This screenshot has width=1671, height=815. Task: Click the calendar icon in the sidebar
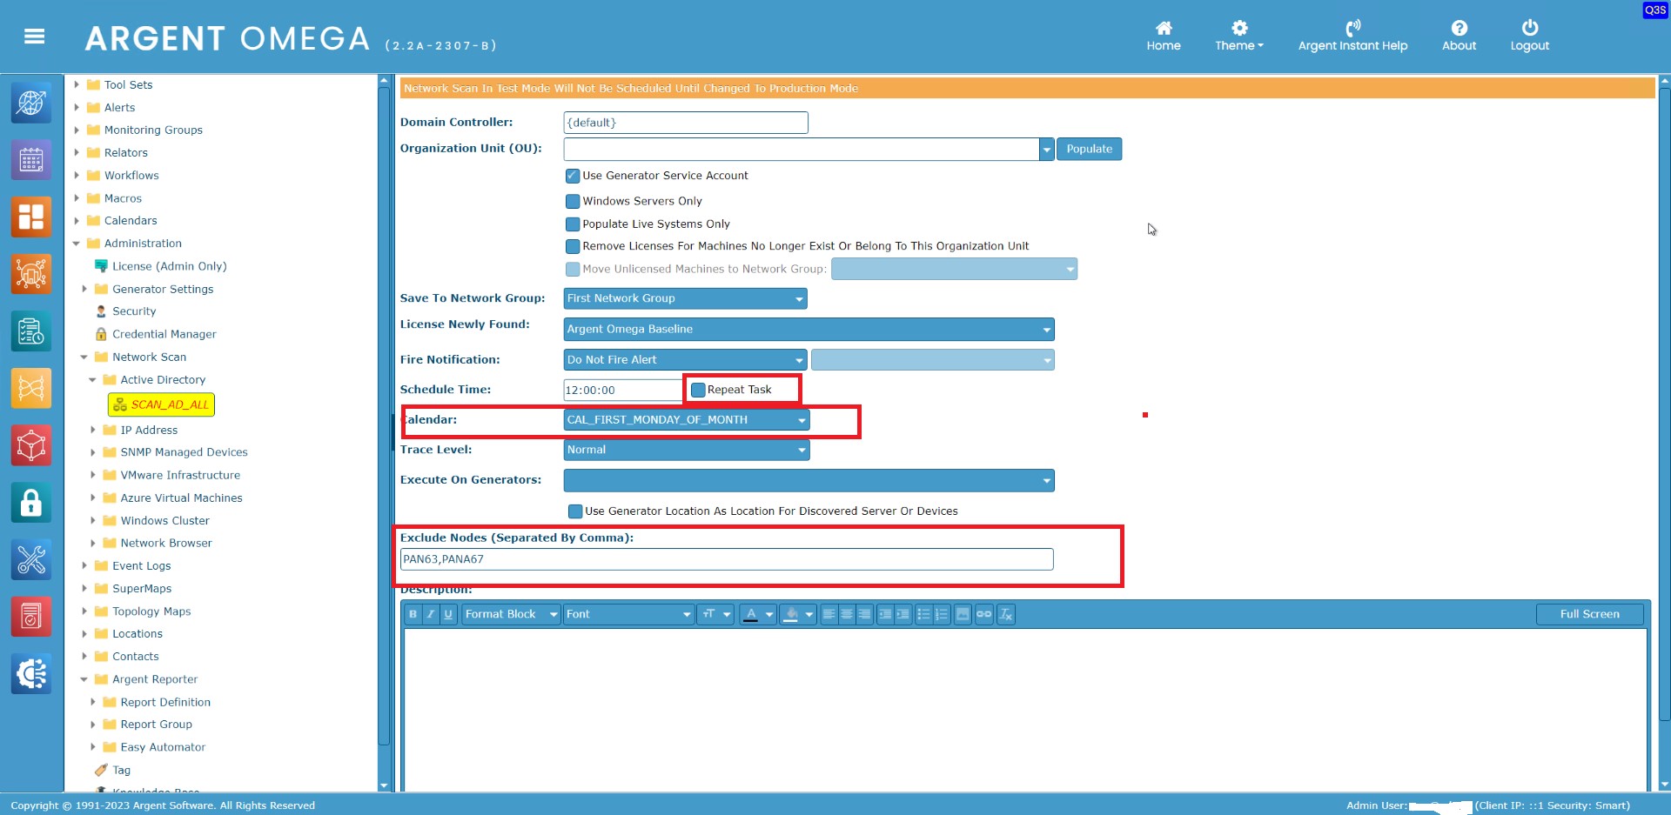[31, 160]
